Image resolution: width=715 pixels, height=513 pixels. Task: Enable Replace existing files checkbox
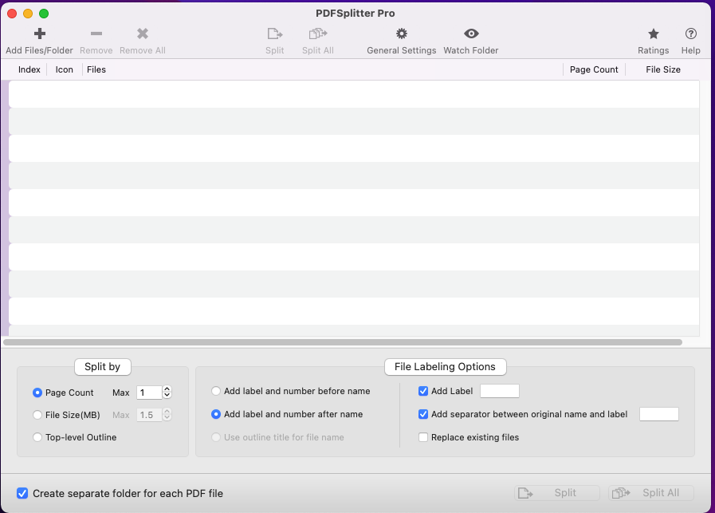tap(423, 437)
